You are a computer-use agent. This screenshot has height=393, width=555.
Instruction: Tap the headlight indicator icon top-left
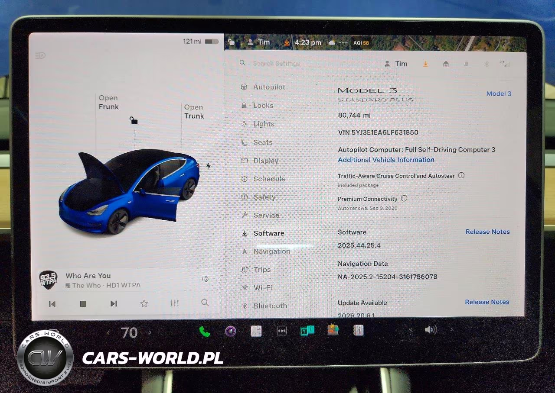coord(40,55)
